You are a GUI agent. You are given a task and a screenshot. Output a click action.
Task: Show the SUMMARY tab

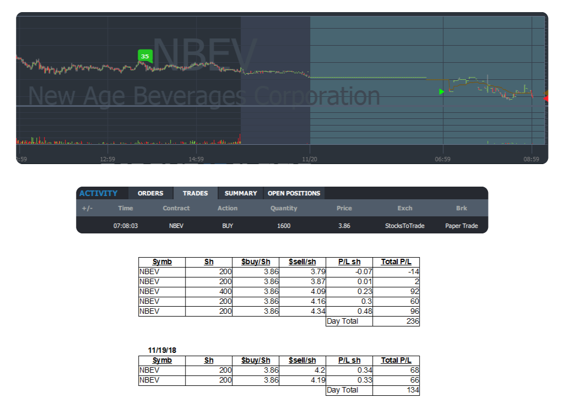pyautogui.click(x=241, y=193)
